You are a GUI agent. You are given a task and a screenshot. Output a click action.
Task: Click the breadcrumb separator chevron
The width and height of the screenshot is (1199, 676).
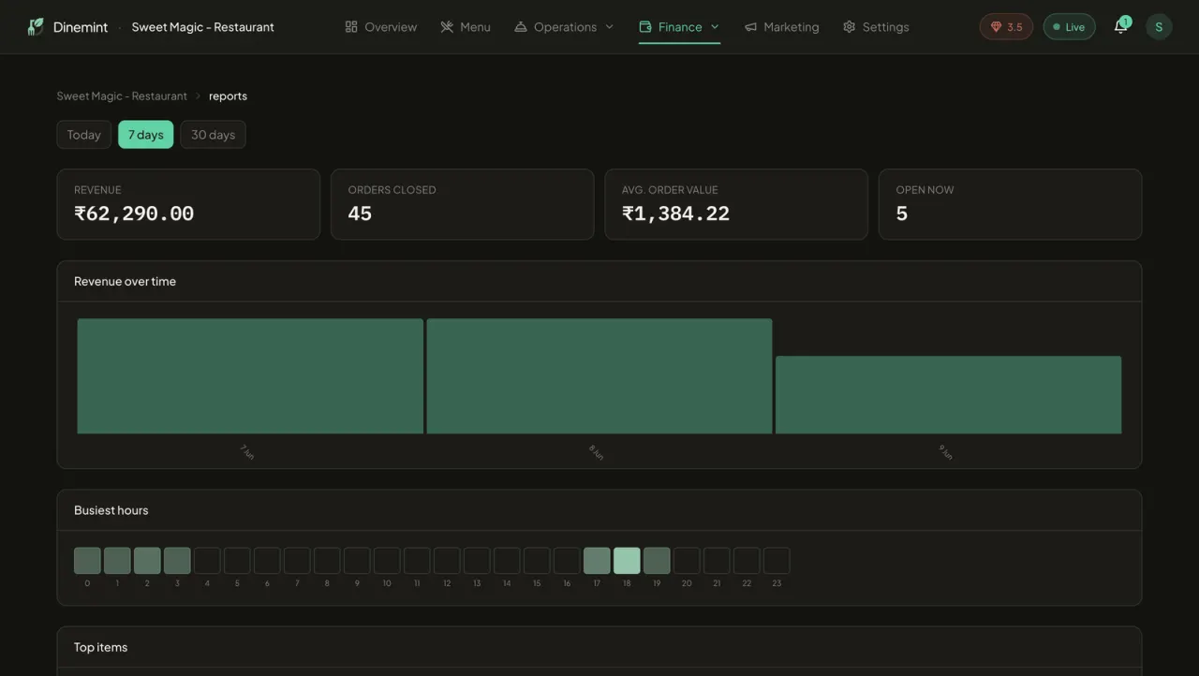[198, 96]
